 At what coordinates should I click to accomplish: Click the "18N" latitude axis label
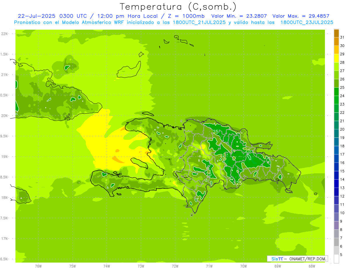click(5, 198)
